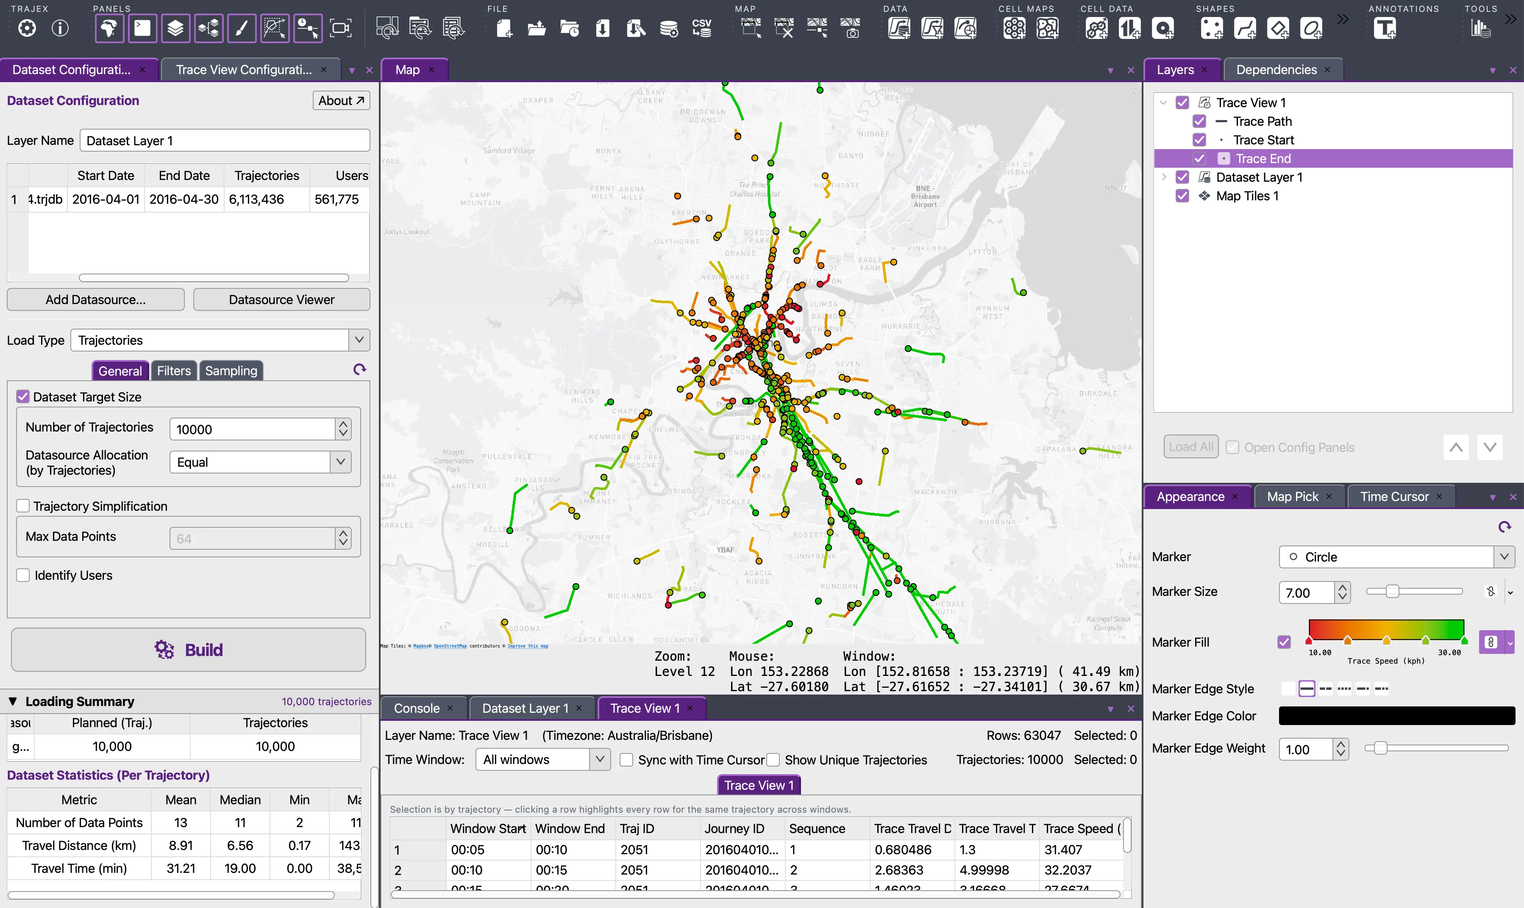Switch to the Dependencies tab
This screenshot has height=908, width=1524.
point(1276,70)
